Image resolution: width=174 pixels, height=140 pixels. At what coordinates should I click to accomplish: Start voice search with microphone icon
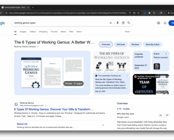(117, 23)
